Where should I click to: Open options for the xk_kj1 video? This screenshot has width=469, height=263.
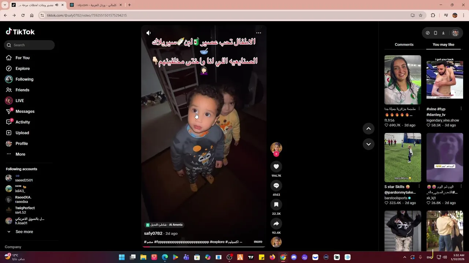[461, 187]
